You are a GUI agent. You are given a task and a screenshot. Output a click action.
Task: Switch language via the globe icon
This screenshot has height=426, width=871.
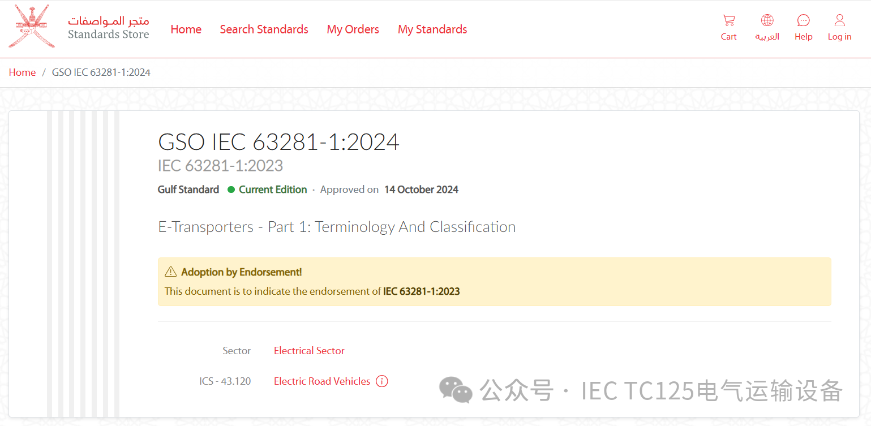point(767,21)
